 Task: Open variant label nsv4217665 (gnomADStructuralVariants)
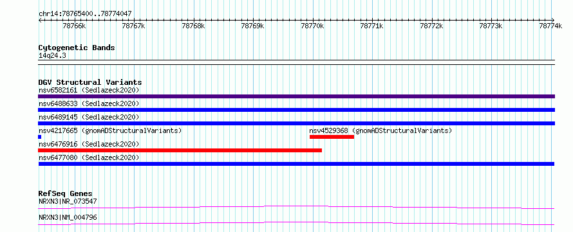point(110,130)
